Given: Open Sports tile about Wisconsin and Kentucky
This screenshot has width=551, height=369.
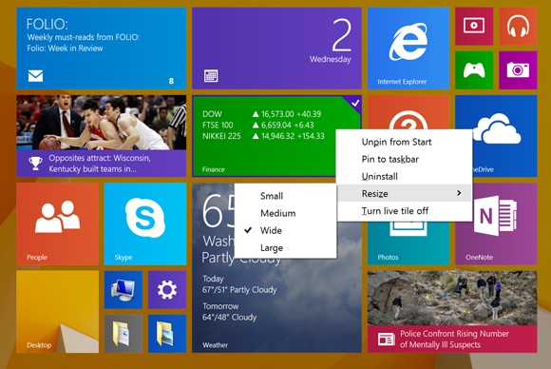Looking at the screenshot, I should (102, 136).
